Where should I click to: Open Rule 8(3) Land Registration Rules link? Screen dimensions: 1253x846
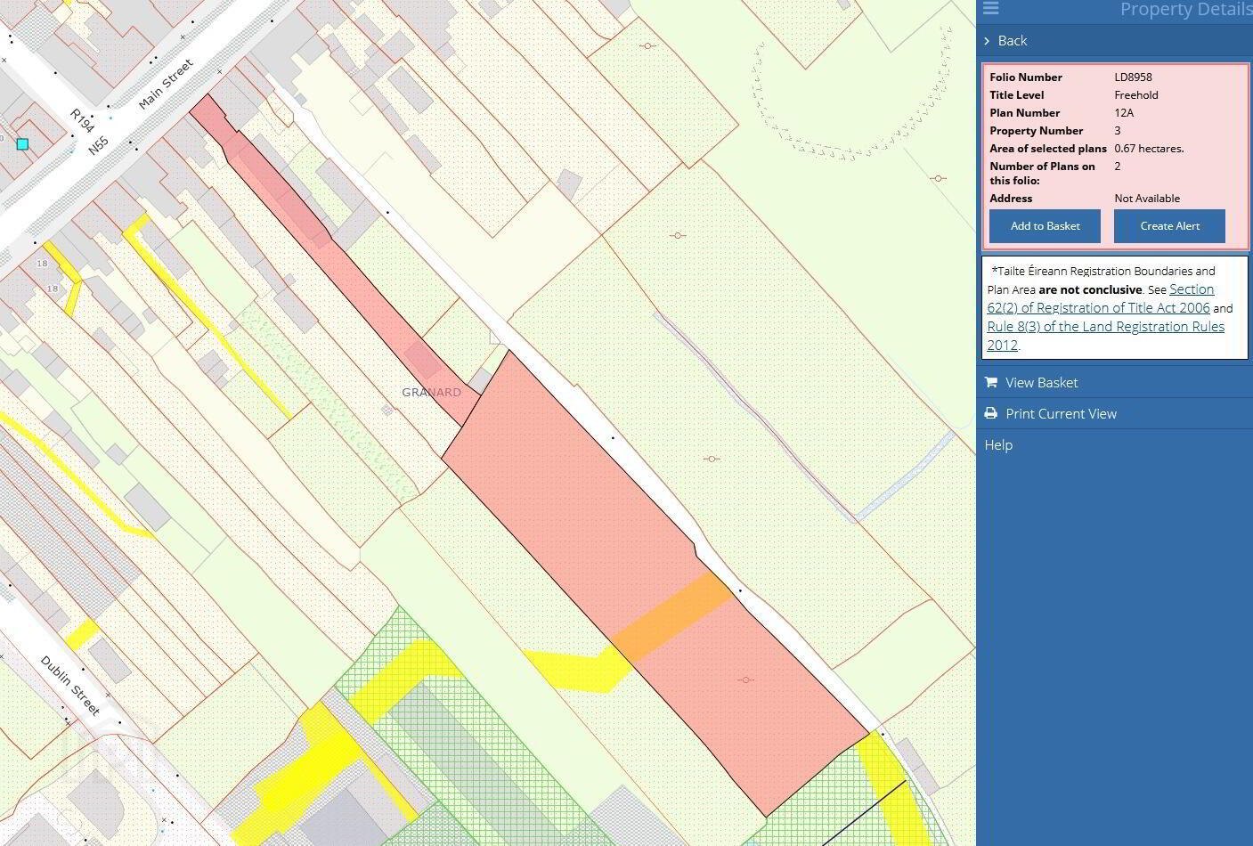pyautogui.click(x=1105, y=336)
